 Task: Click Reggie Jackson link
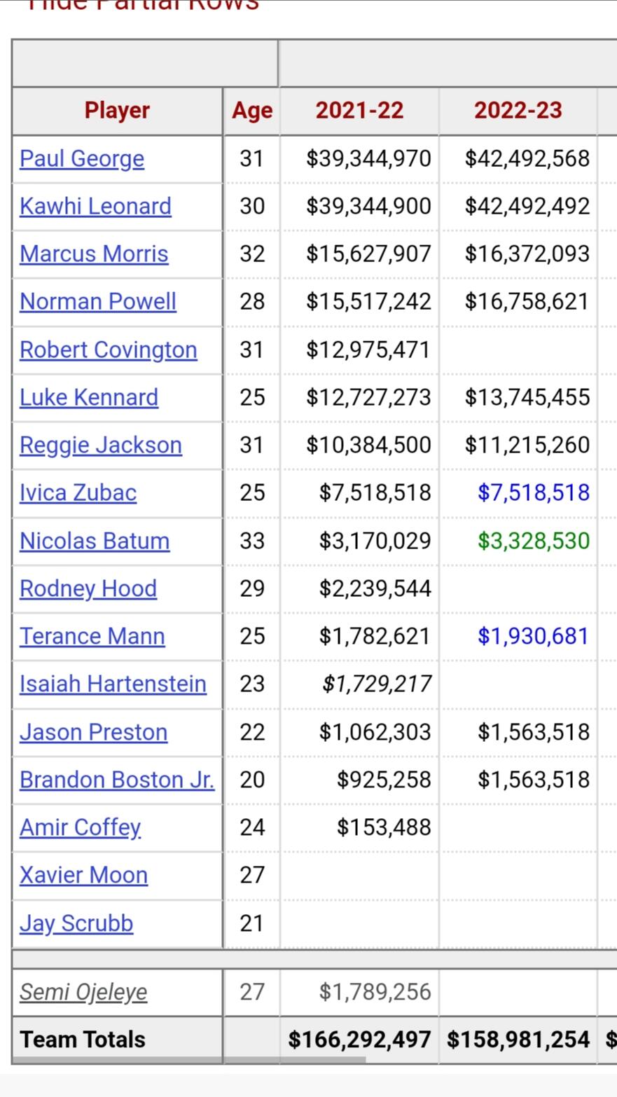tap(101, 446)
